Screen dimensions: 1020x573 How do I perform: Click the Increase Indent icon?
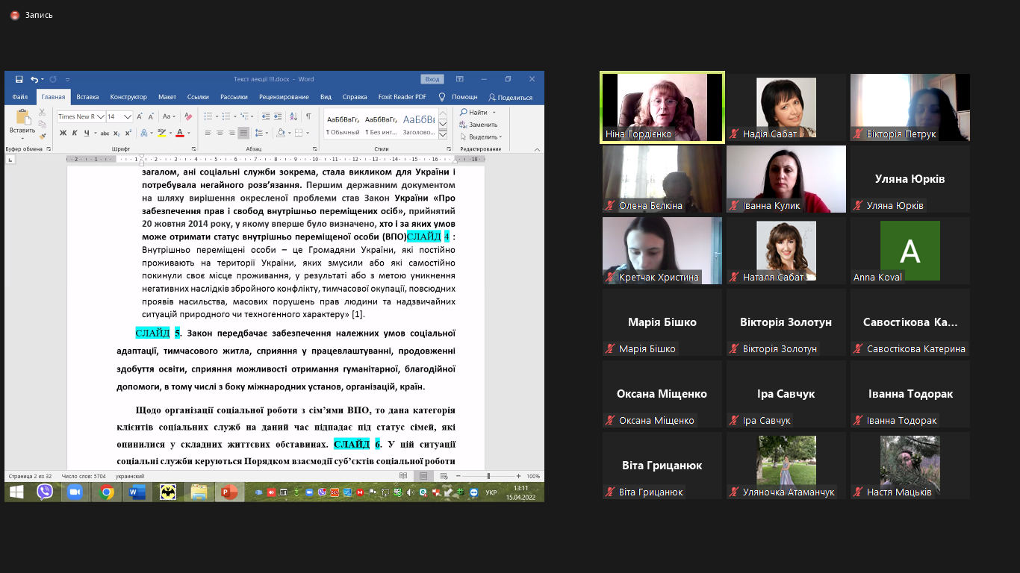pyautogui.click(x=278, y=116)
